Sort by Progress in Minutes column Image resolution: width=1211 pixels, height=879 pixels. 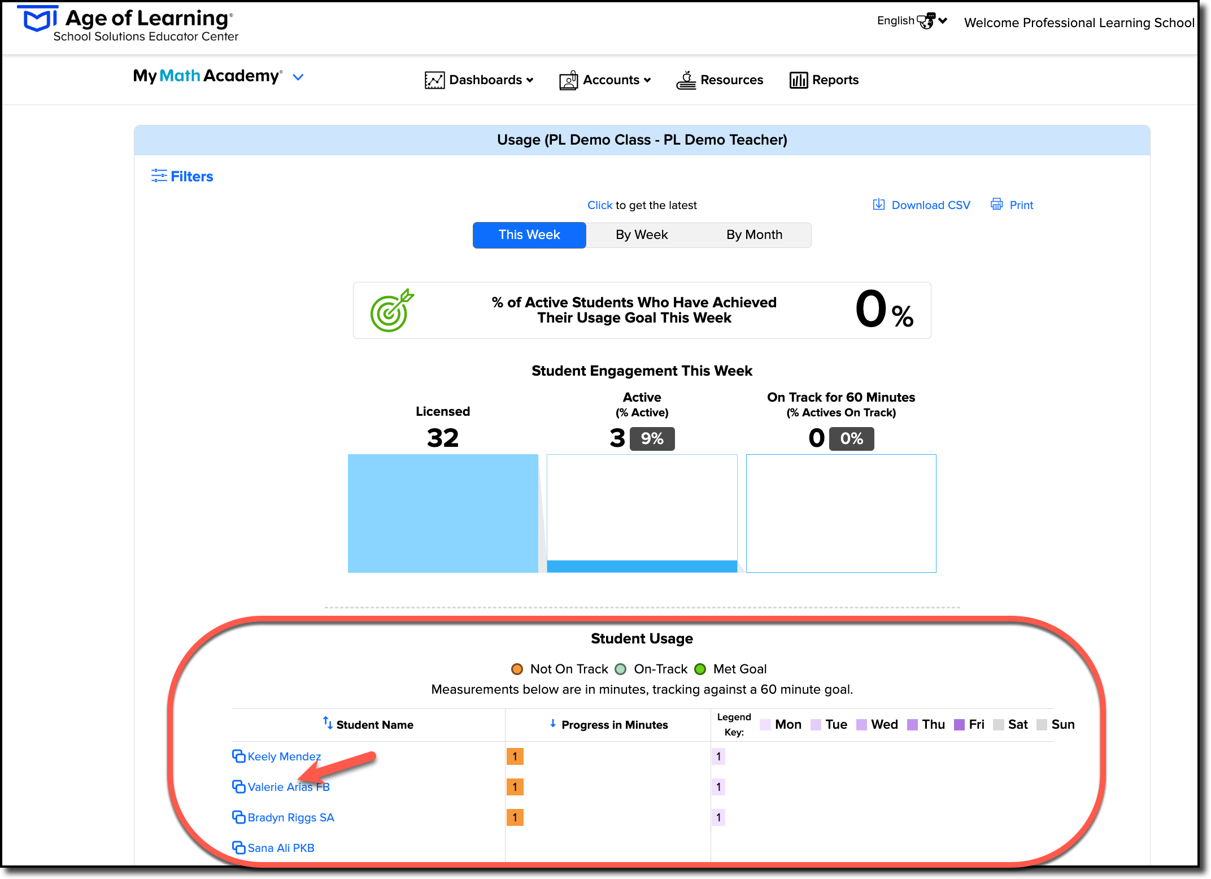pos(609,724)
